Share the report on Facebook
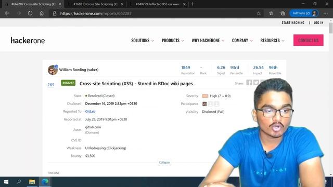Viewport: 333px width, 187px height. click(249, 83)
